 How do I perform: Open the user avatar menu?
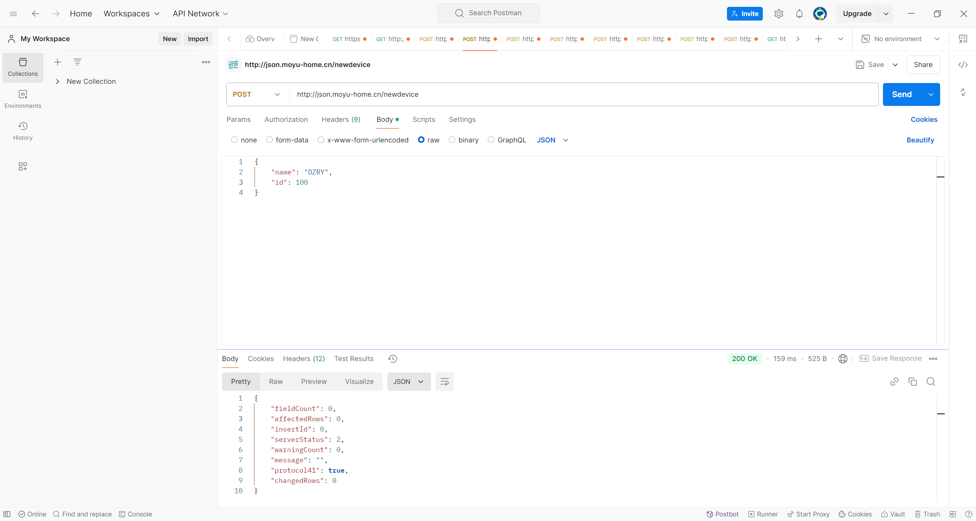tap(820, 14)
